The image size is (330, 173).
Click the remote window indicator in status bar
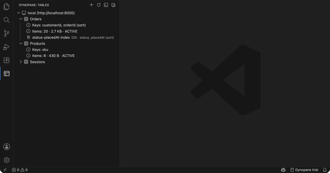click(x=5, y=170)
